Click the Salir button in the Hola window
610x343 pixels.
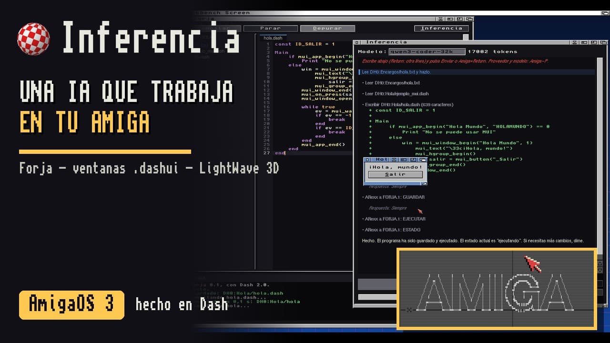point(395,174)
